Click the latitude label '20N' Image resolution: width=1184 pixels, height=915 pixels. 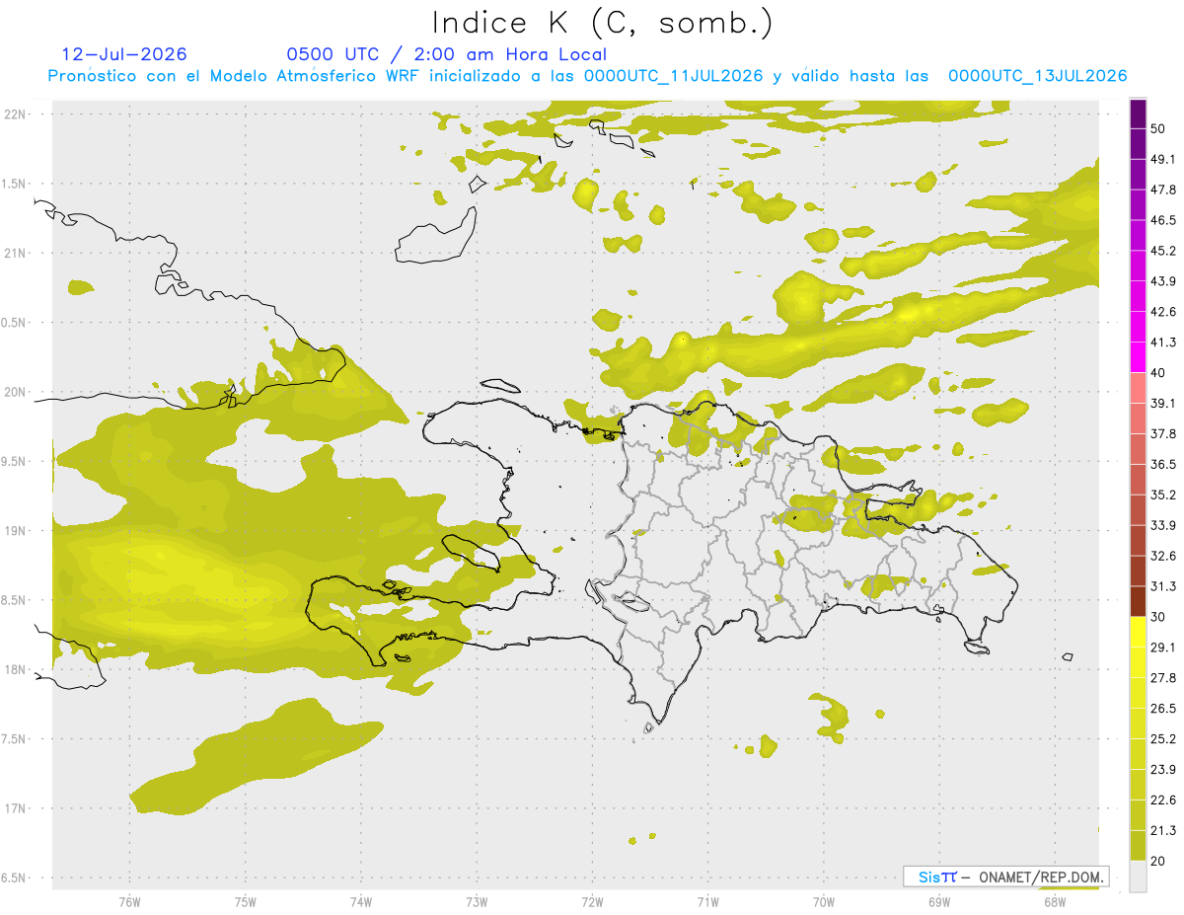pos(16,392)
